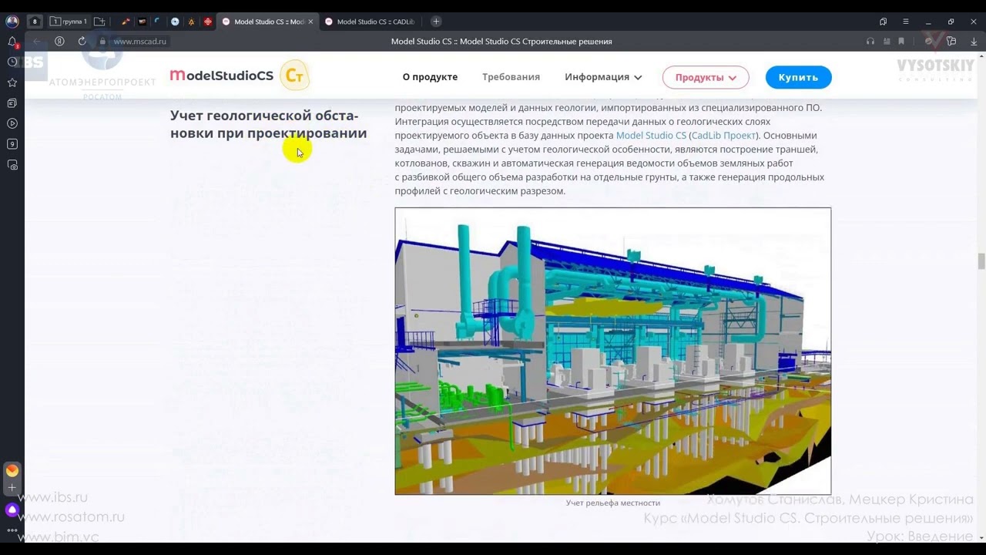Follow the 'CadLib Проект' link
This screenshot has width=986, height=555.
click(723, 136)
